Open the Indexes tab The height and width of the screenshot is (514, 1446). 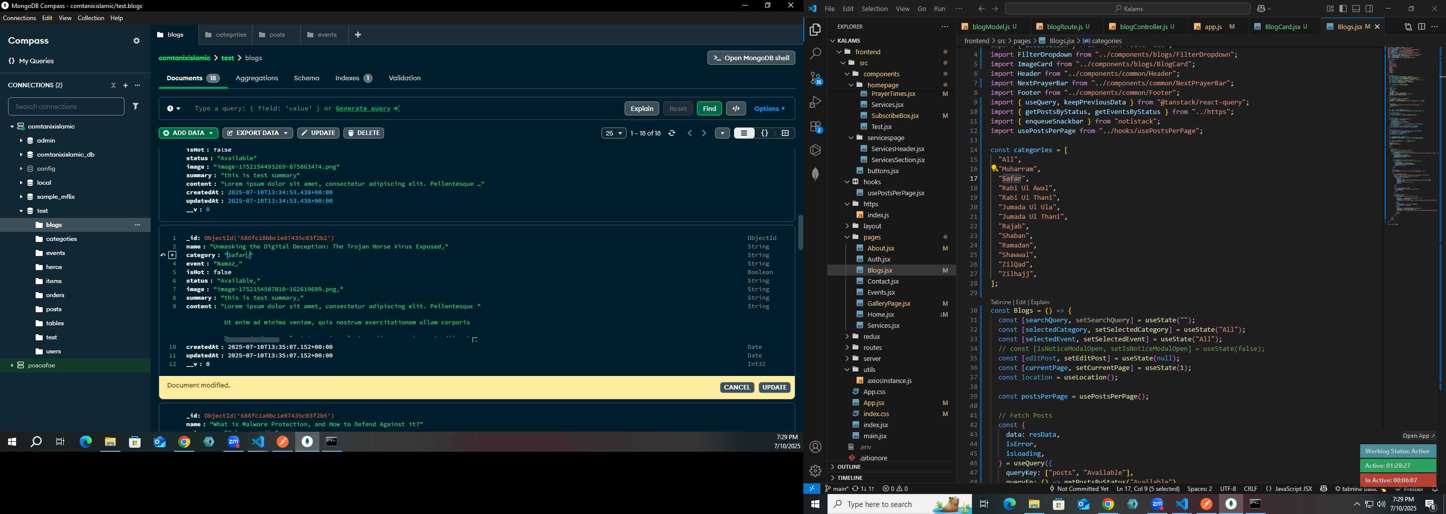pyautogui.click(x=353, y=79)
